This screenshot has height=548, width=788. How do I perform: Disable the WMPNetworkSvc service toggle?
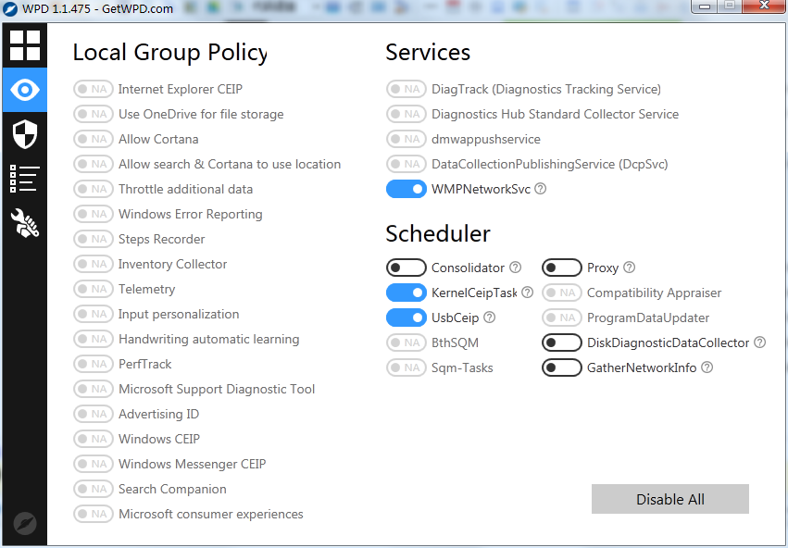click(x=406, y=189)
